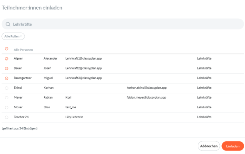Select the surname Meyer
The image size is (245, 154).
coord(18,98)
